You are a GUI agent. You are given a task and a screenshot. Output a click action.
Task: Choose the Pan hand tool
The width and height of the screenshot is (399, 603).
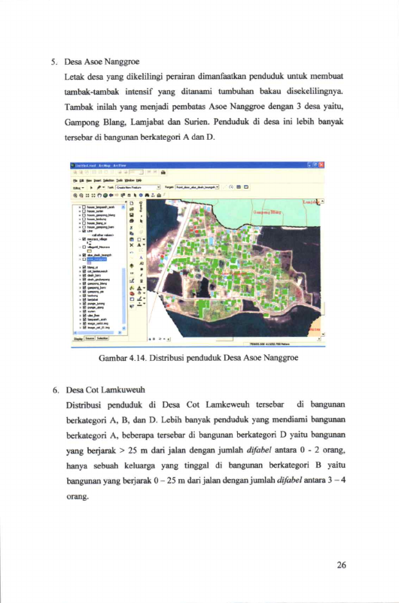tap(99, 195)
